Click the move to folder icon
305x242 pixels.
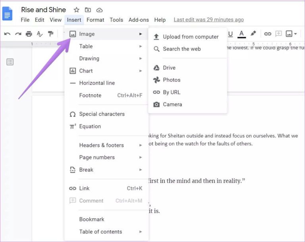[x=88, y=10]
